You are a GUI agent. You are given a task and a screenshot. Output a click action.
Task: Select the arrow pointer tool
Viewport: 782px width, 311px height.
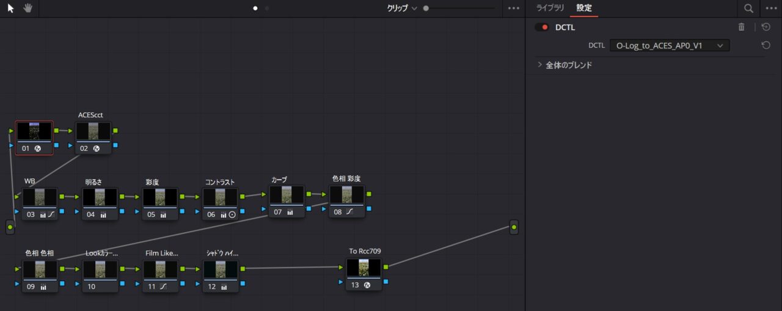click(10, 9)
